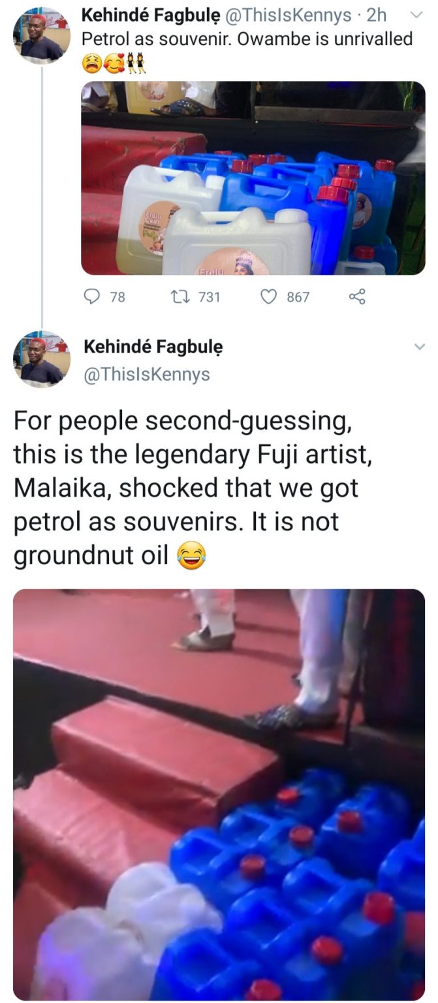
Task: Tap the "Petrol as souvenir" tweet text
Action: pyautogui.click(x=247, y=39)
